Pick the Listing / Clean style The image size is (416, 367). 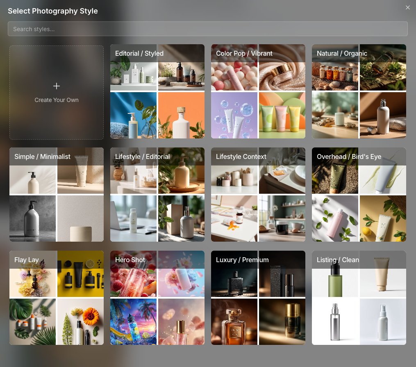point(359,297)
